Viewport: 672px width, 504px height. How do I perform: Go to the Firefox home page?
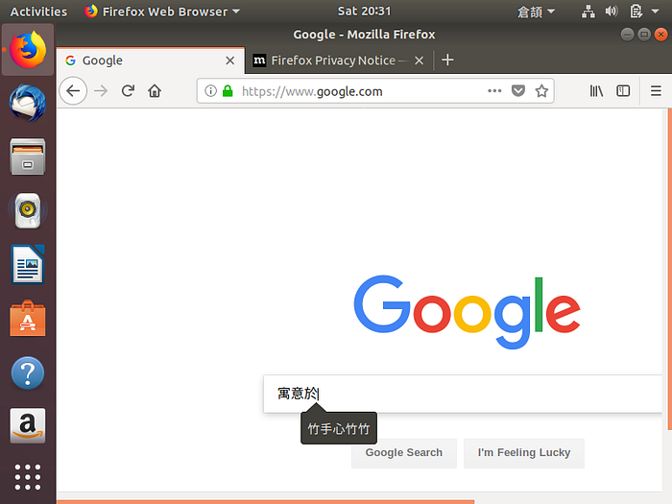click(155, 91)
